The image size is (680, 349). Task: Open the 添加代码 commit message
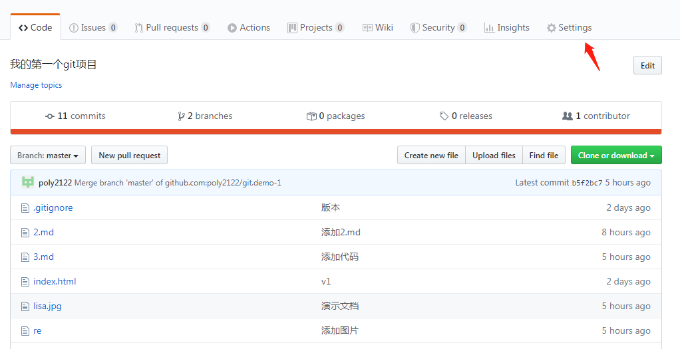(340, 257)
